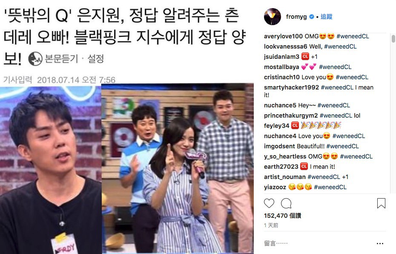Click the 1 天前 post timestamp
396x254 pixels.
pyautogui.click(x=271, y=225)
